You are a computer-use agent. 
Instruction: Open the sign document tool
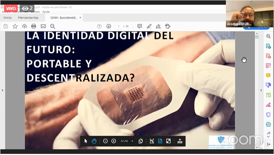tap(158, 26)
